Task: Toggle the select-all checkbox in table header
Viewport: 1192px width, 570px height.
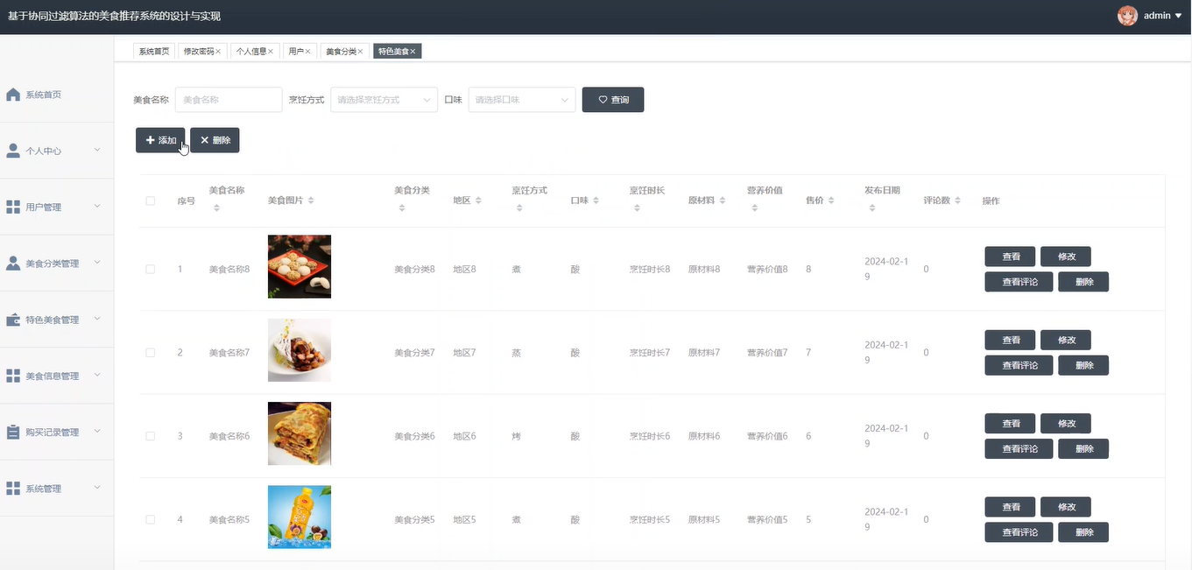Action: click(151, 201)
